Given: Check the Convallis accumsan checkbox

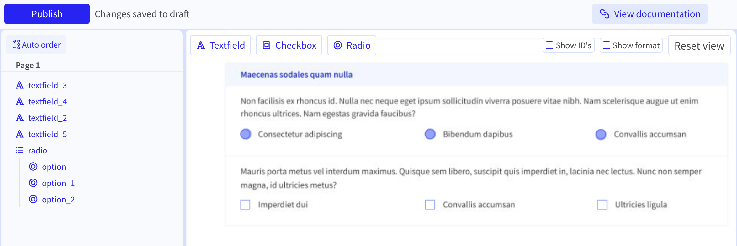Looking at the screenshot, I should coord(430,205).
